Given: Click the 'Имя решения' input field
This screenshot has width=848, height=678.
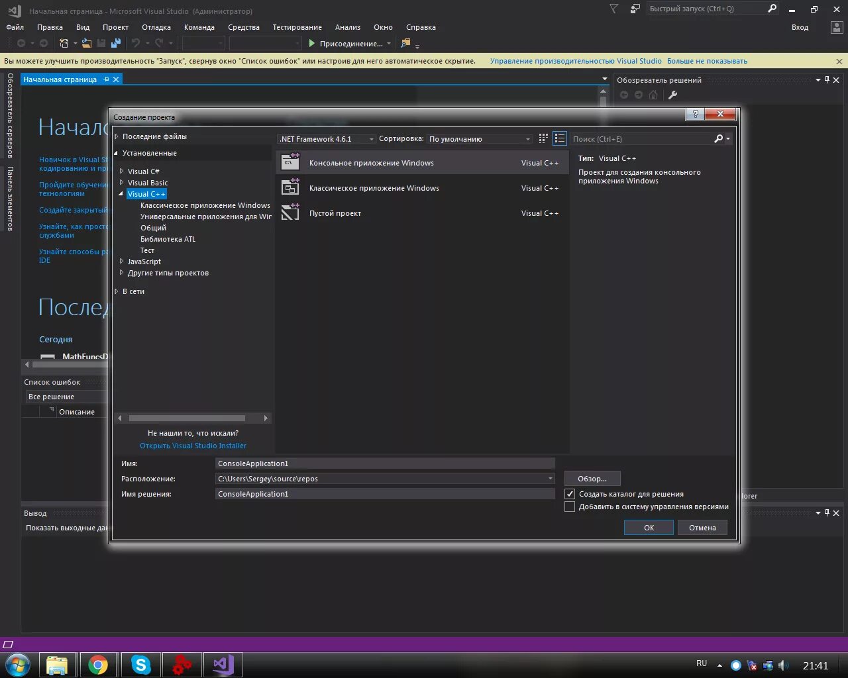Looking at the screenshot, I should [385, 494].
